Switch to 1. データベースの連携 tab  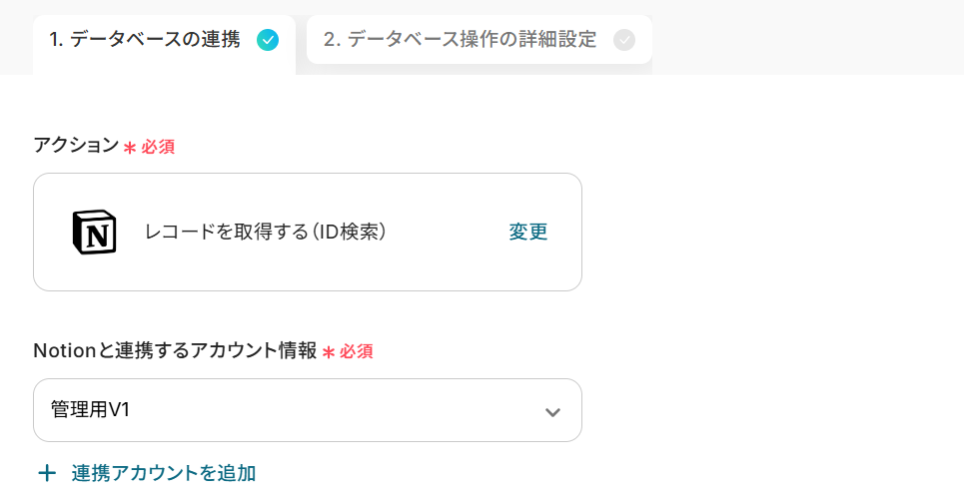(145, 40)
